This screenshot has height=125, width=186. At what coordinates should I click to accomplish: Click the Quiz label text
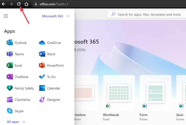[x=180, y=115]
